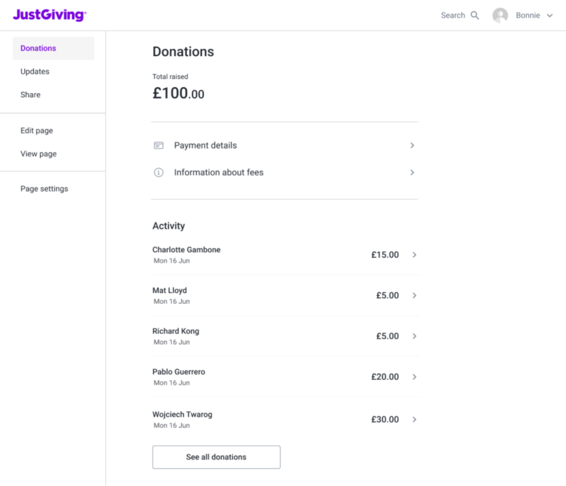Open View page sidebar link
Image resolution: width=566 pixels, height=486 pixels.
pyautogui.click(x=38, y=154)
